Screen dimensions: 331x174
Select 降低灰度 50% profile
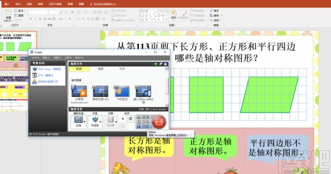click(100, 93)
